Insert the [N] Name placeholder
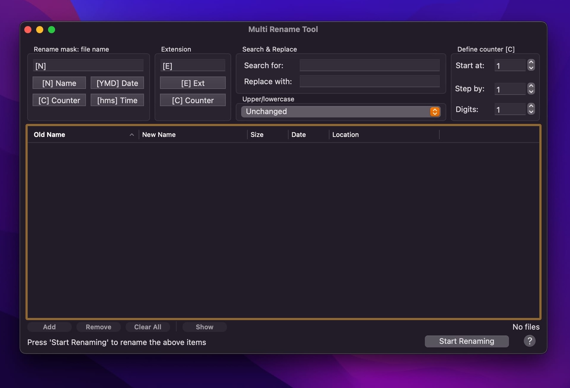Image resolution: width=570 pixels, height=388 pixels. 59,83
